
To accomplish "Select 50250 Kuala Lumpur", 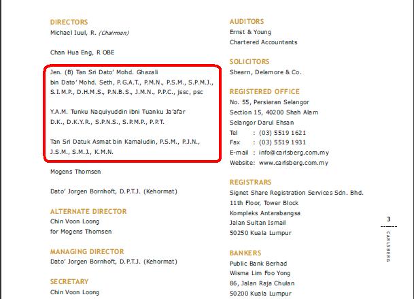I will click(260, 233).
